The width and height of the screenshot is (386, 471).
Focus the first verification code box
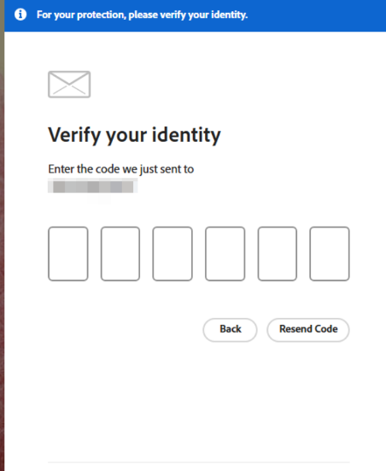pyautogui.click(x=68, y=254)
